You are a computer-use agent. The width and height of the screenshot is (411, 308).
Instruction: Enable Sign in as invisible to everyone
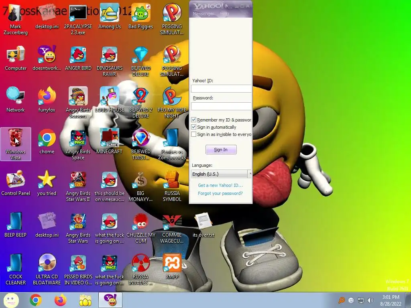tap(194, 134)
